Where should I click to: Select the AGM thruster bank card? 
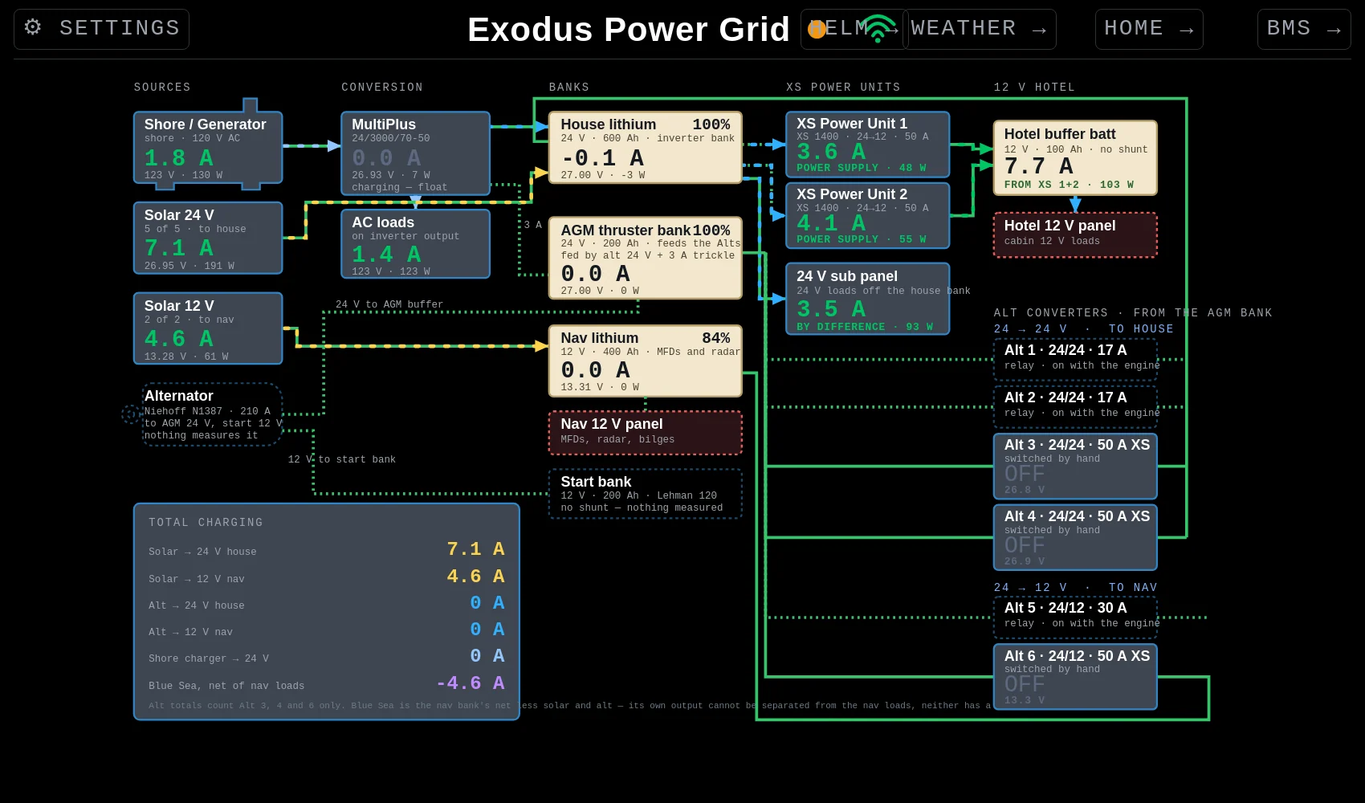pos(646,258)
